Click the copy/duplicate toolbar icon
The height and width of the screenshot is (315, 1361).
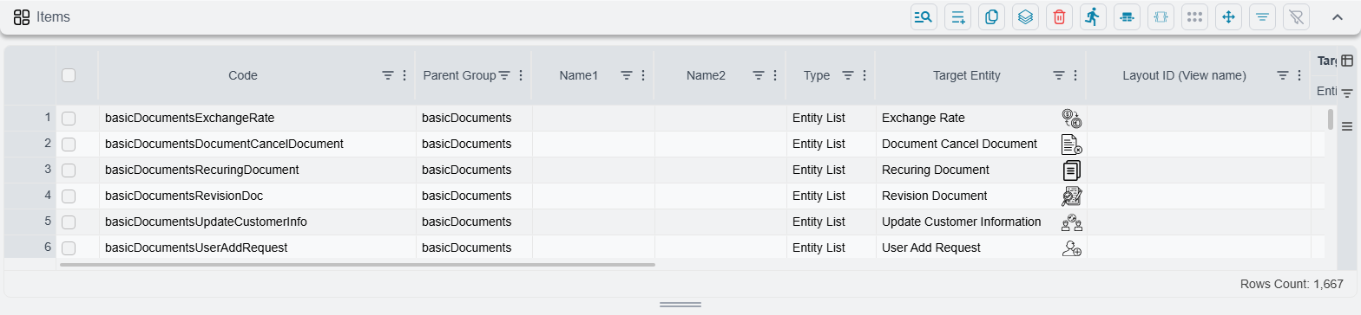[x=991, y=16]
